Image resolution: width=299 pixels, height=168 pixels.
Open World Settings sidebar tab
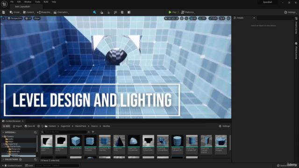point(296,51)
